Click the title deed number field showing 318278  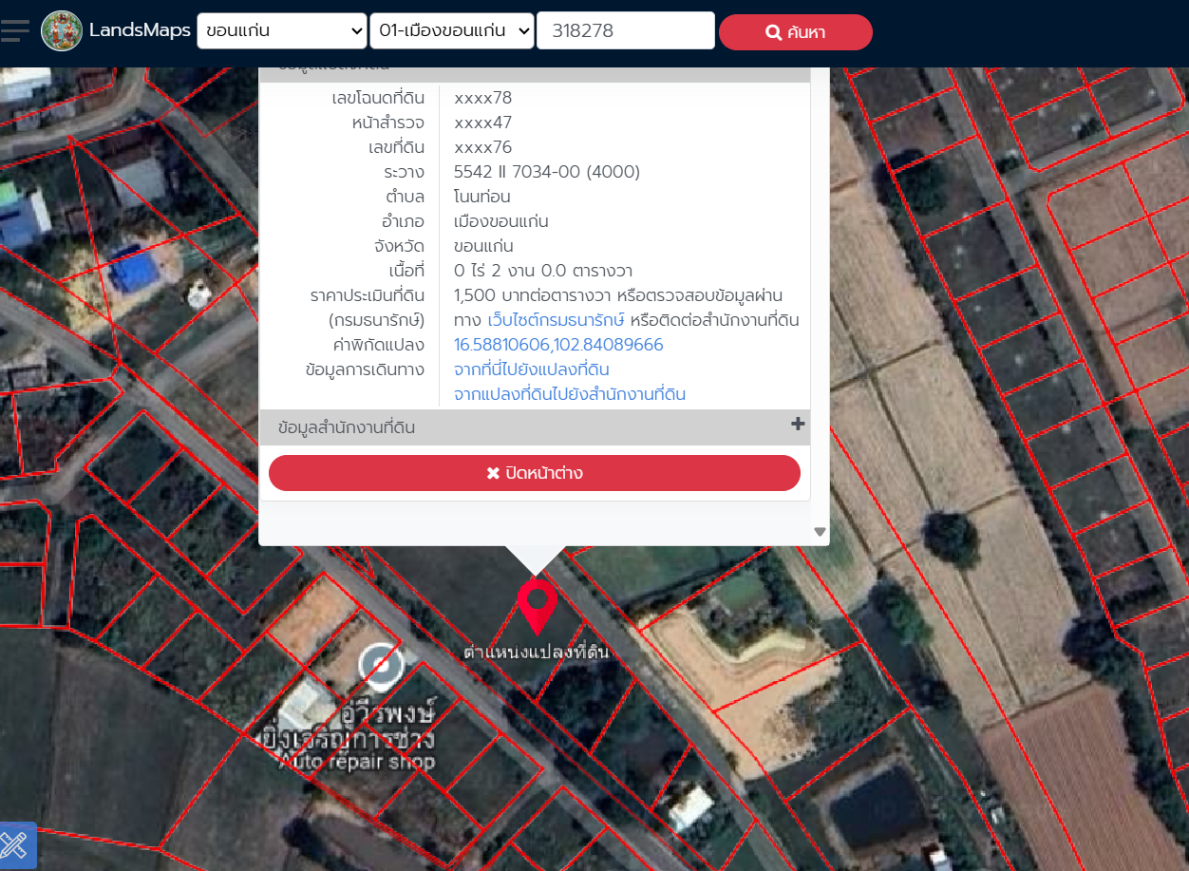click(x=625, y=30)
